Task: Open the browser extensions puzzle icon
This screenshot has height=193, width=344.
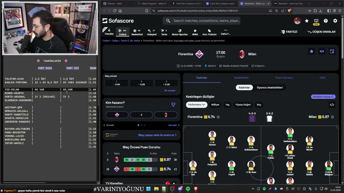Action: 315,11
